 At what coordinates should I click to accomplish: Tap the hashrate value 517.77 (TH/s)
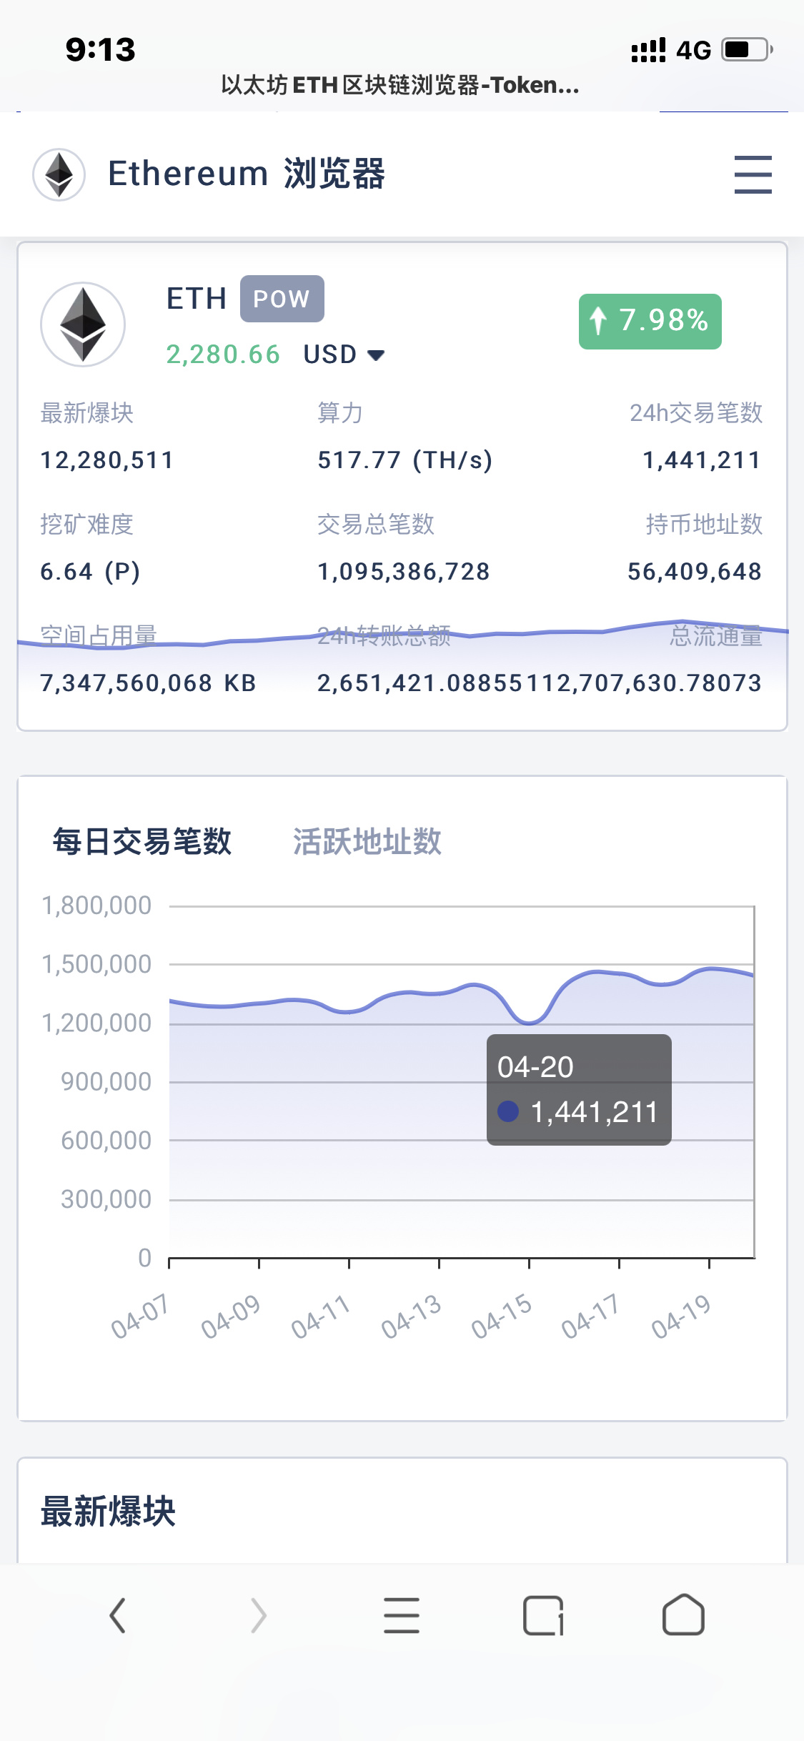[405, 460]
